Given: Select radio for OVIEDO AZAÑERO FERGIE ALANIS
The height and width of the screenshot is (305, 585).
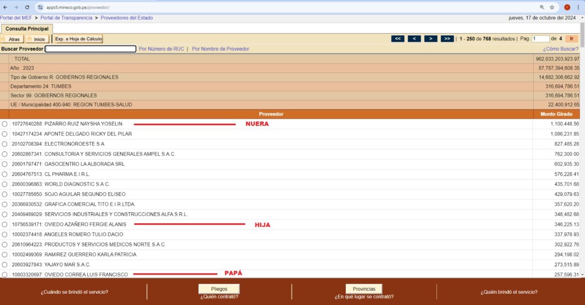Looking at the screenshot, I should click(x=4, y=224).
